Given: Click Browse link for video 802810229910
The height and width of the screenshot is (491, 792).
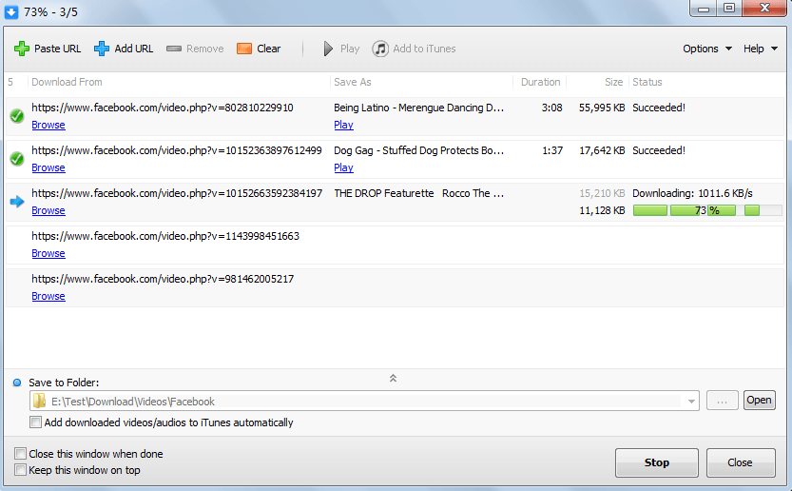Looking at the screenshot, I should (x=48, y=125).
